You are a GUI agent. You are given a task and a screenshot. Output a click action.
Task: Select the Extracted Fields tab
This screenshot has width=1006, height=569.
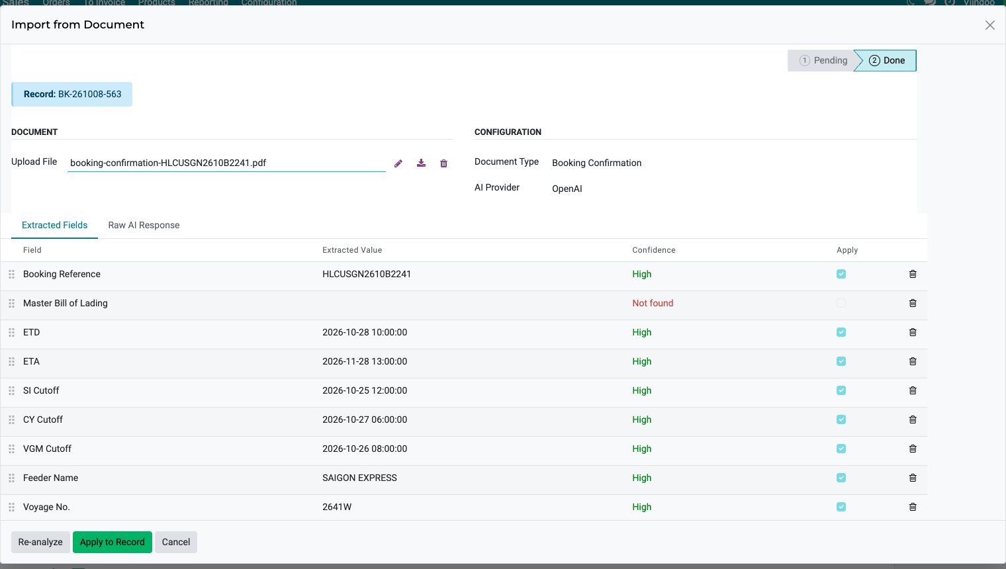(55, 225)
